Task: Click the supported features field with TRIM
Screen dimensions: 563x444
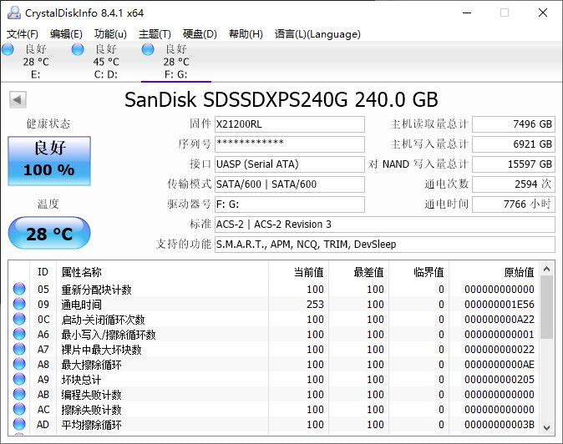Action: click(x=385, y=245)
